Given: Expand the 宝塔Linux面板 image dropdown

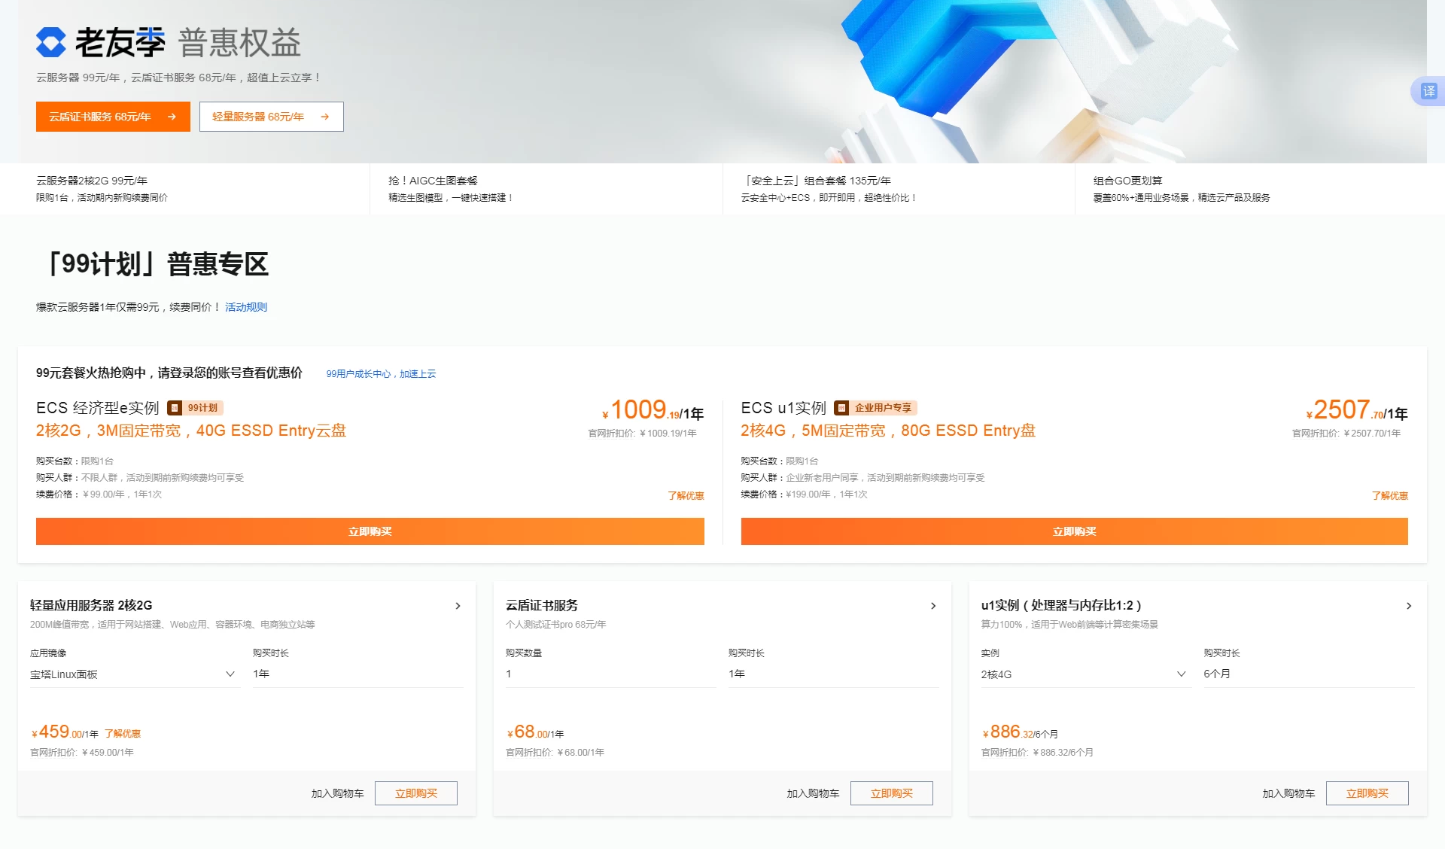Looking at the screenshot, I should coord(230,674).
